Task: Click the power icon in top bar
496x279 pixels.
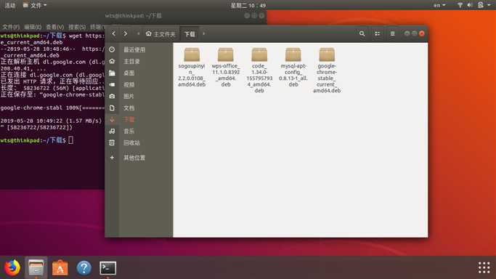Action: click(x=481, y=5)
